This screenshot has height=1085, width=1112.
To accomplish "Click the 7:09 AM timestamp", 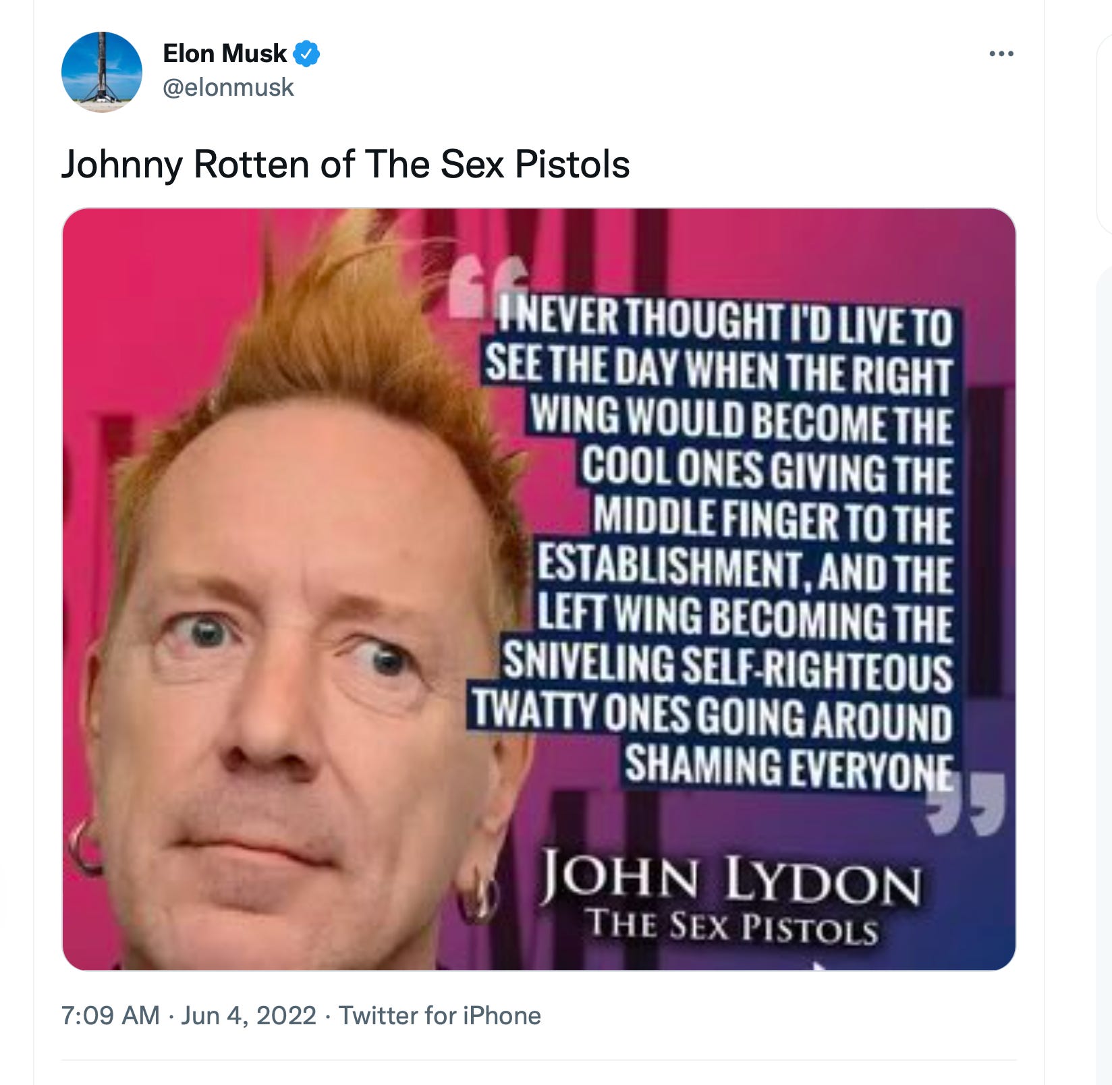I will pos(111,1015).
